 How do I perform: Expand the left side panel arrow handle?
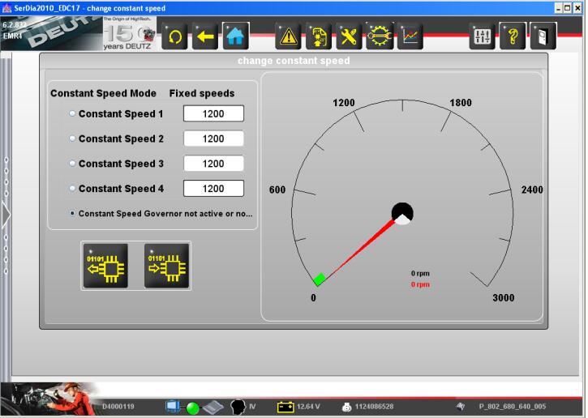point(6,214)
